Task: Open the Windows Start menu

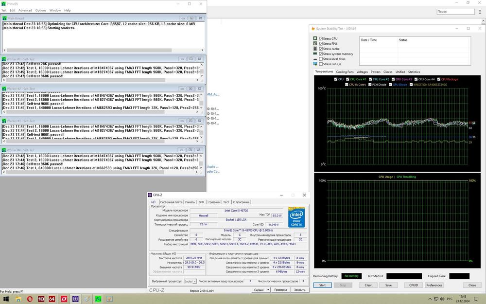Action: (x=6, y=299)
